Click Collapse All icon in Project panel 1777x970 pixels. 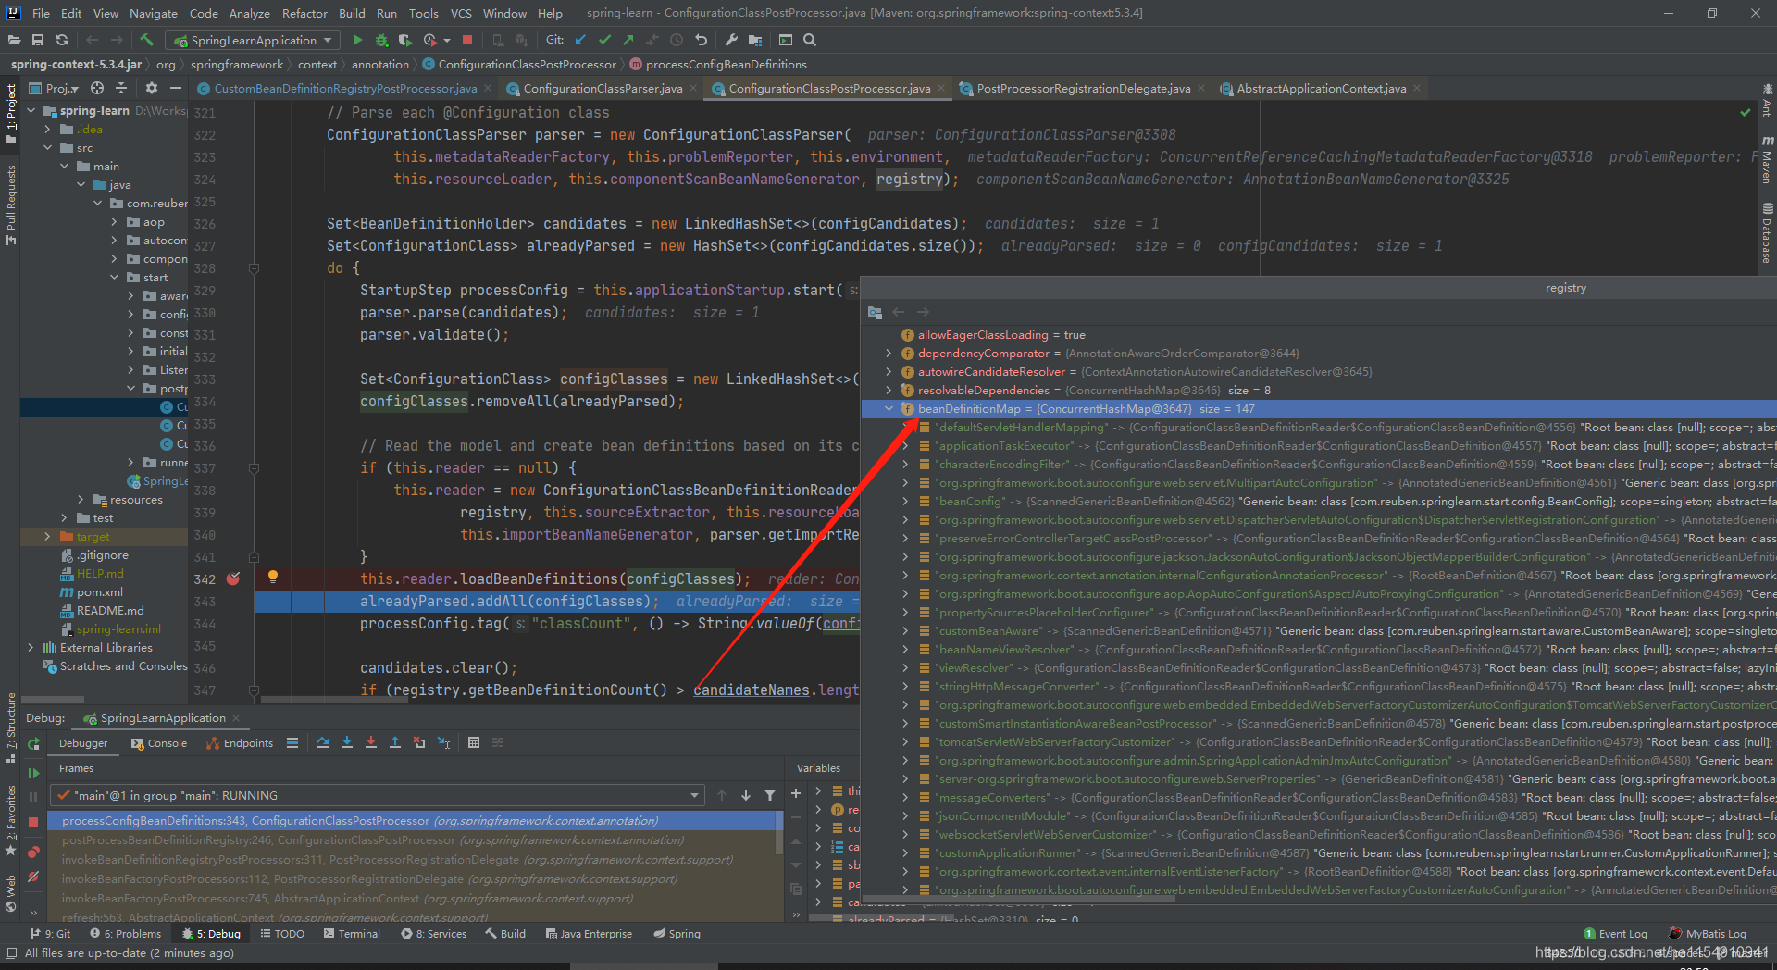coord(121,88)
